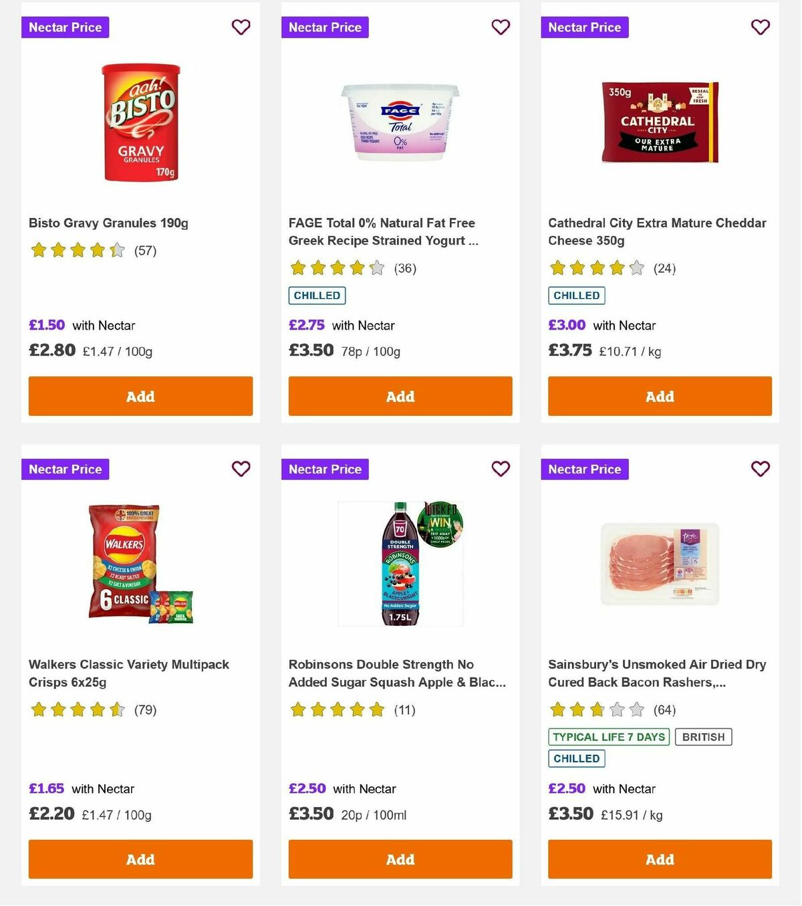The height and width of the screenshot is (906, 802).
Task: Click the star rating for Bisto Gravy Granules
Action: (x=77, y=250)
